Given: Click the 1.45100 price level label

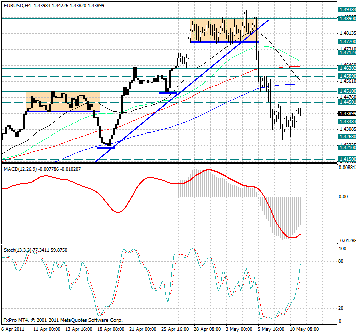Looking at the screenshot, I should point(347,91).
